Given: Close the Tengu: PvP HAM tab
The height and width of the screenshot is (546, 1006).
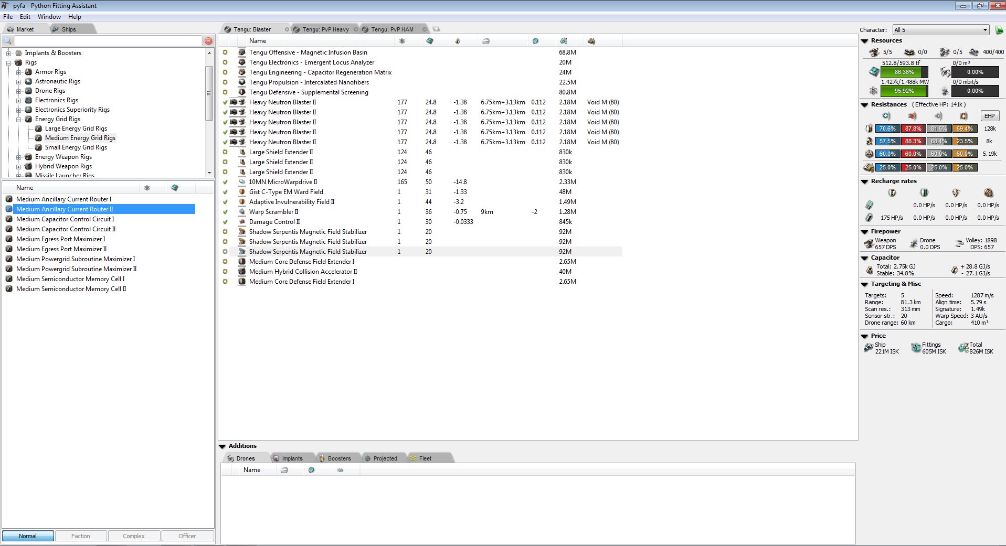Looking at the screenshot, I should [x=425, y=29].
